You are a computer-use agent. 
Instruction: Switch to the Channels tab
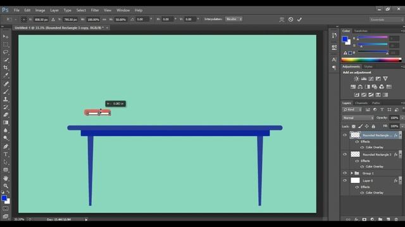(361, 103)
